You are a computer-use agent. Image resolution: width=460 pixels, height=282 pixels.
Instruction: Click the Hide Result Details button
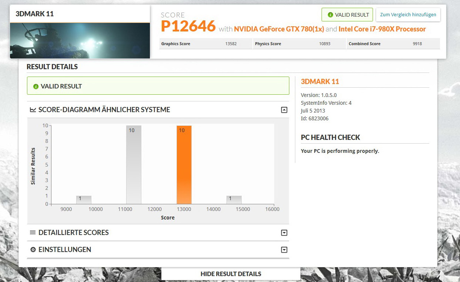(x=231, y=274)
